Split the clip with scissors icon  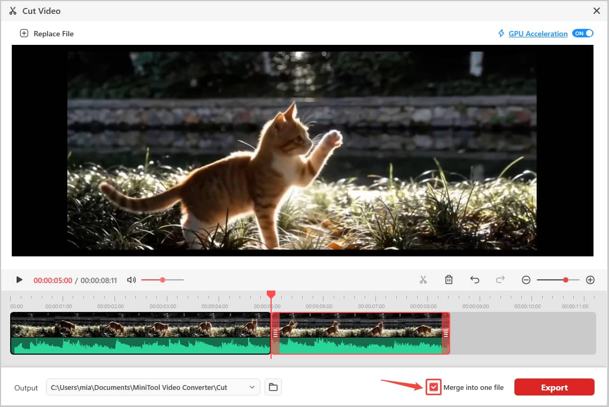(423, 280)
